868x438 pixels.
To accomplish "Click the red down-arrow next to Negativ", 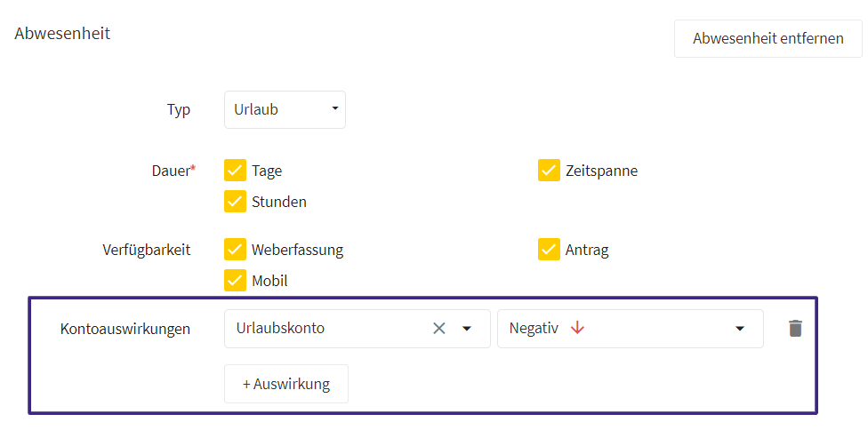I will (x=577, y=328).
